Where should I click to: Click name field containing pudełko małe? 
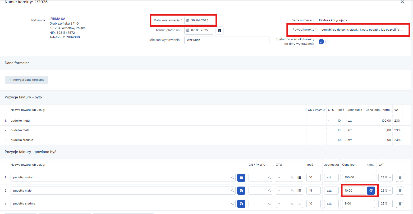click(x=123, y=191)
